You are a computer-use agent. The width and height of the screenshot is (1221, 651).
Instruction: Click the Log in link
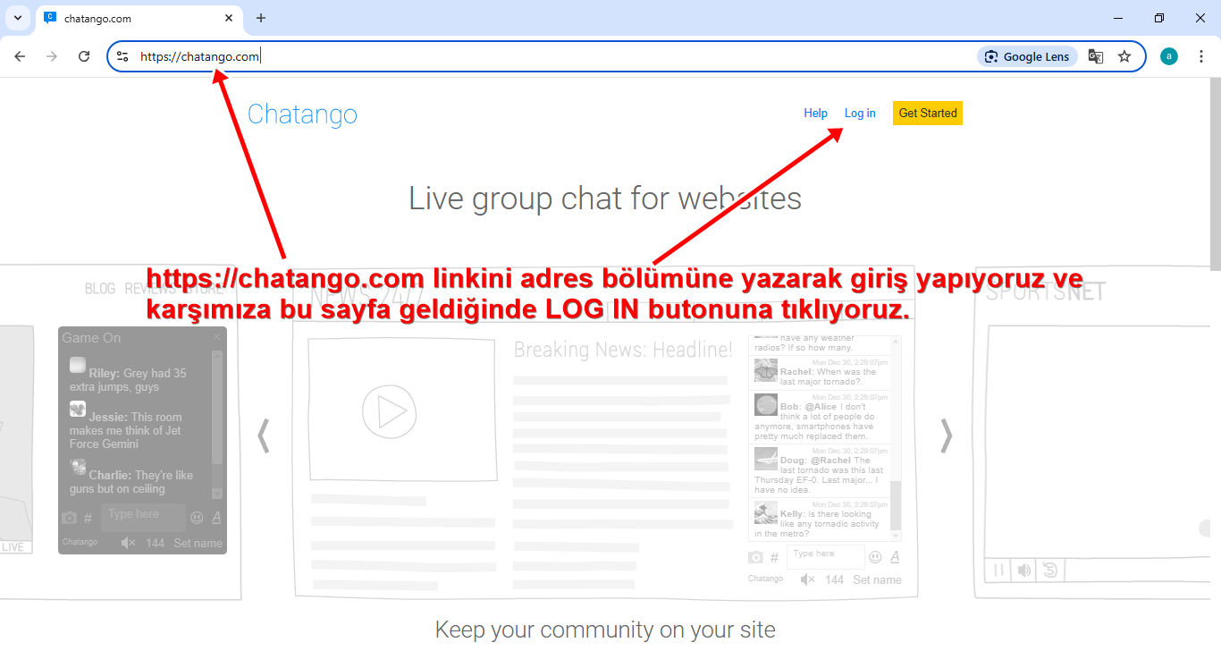point(860,114)
